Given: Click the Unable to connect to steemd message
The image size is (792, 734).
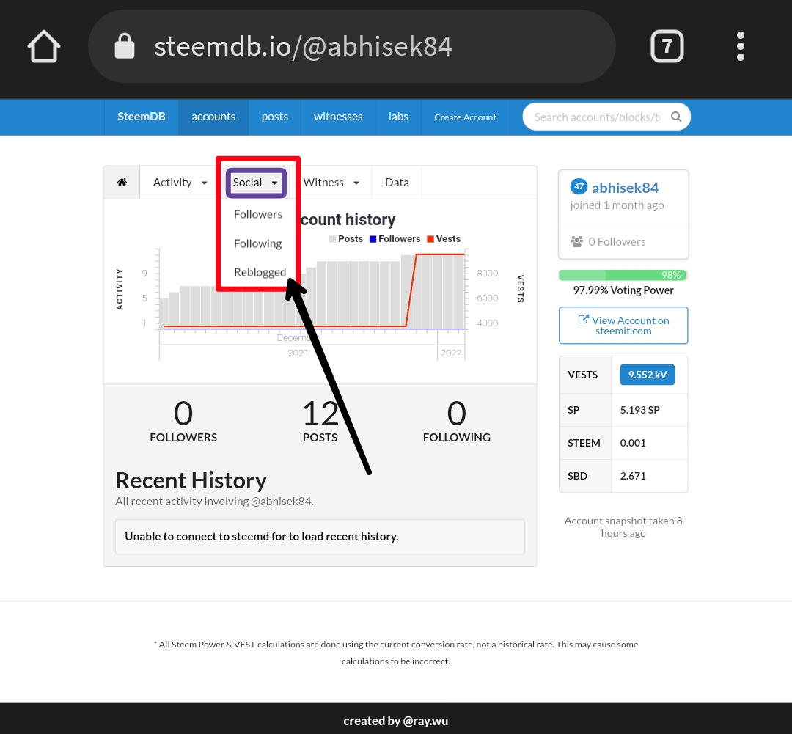Looking at the screenshot, I should 320,537.
